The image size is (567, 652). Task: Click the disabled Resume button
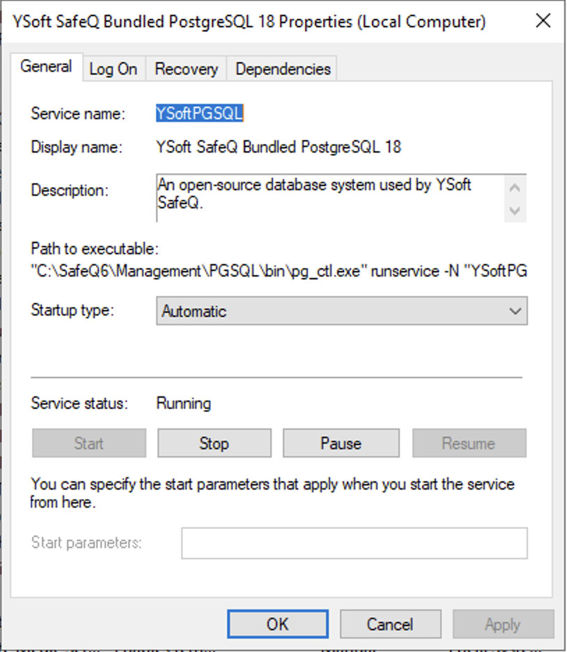click(x=469, y=443)
